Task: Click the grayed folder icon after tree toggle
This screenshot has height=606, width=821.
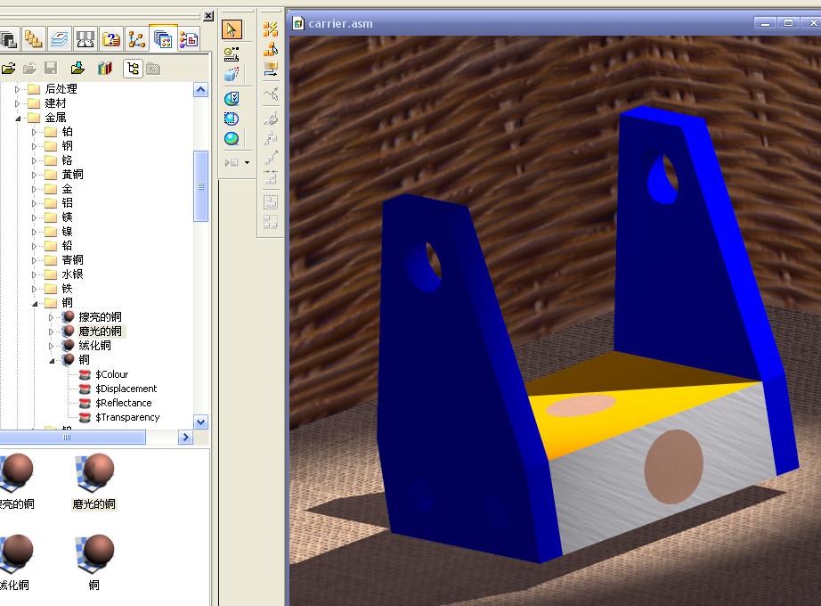Action: point(153,68)
